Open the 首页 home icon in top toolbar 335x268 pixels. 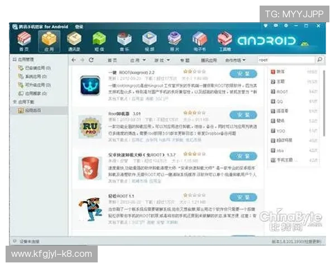(x=24, y=41)
